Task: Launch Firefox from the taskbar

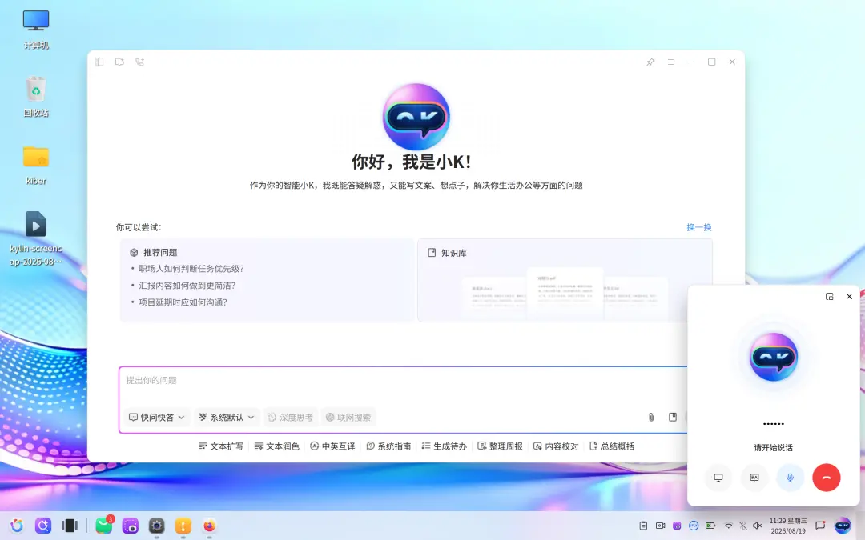Action: 210,526
